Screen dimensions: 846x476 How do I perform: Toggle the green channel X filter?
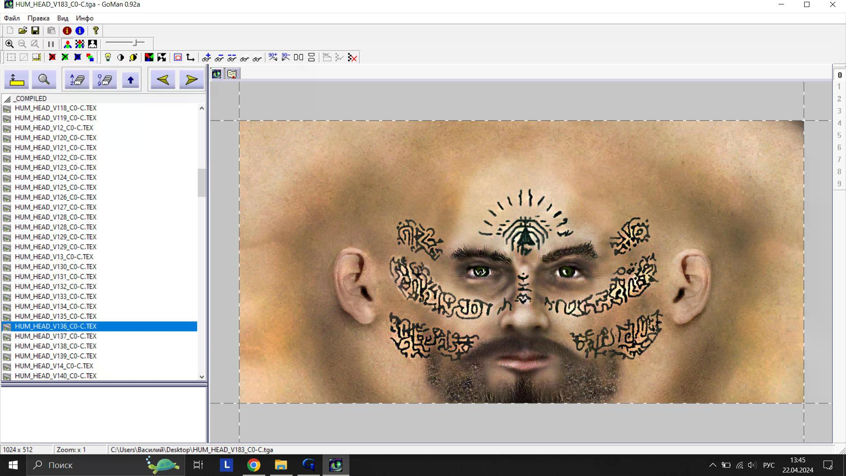[x=65, y=57]
